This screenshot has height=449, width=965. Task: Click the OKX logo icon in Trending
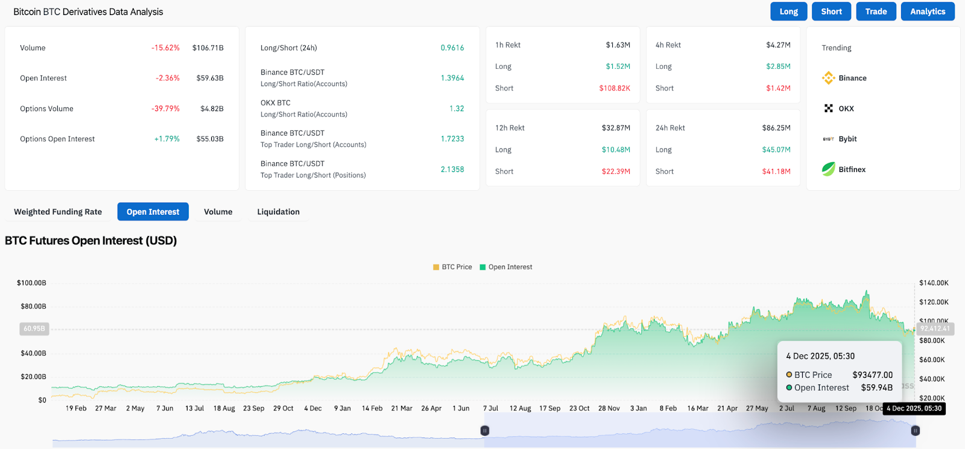pyautogui.click(x=828, y=109)
